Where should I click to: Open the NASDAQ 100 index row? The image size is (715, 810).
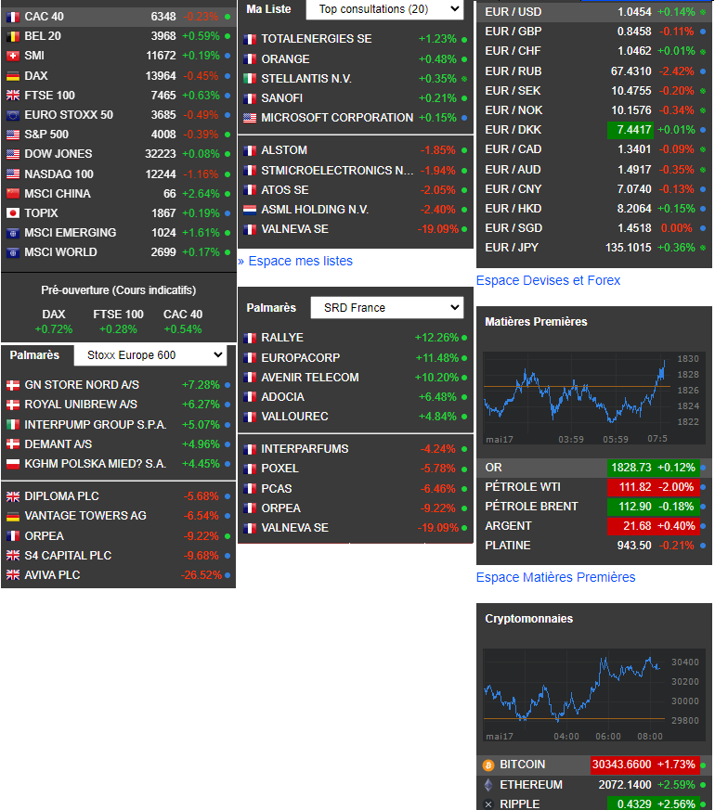pos(118,174)
